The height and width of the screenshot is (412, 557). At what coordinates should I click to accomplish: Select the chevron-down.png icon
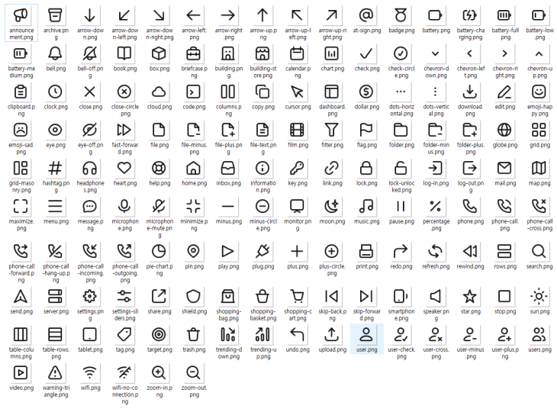(x=435, y=53)
